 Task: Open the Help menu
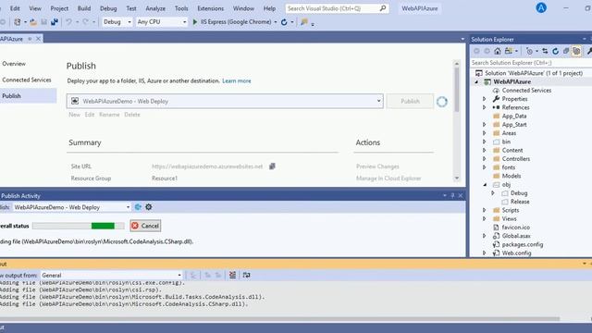[x=269, y=8]
